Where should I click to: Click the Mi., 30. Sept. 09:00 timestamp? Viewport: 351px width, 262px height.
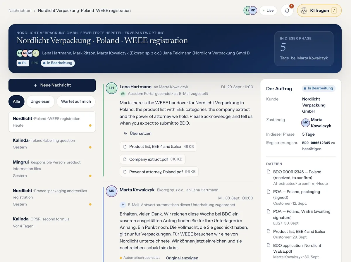pyautogui.click(x=235, y=198)
